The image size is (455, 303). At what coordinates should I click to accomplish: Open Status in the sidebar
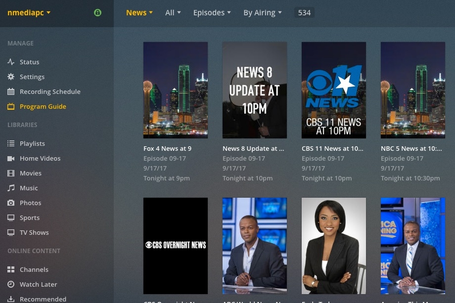click(29, 62)
